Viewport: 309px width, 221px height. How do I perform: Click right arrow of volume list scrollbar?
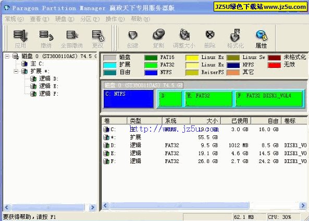(x=303, y=205)
